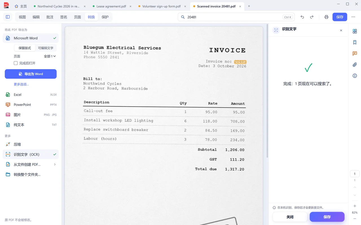
Task: Zoom out with the minus icon
Action: pyautogui.click(x=355, y=219)
